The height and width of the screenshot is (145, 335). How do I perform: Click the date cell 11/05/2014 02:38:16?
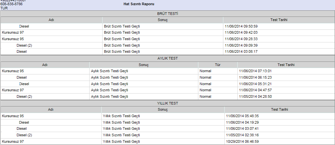pos(242,135)
